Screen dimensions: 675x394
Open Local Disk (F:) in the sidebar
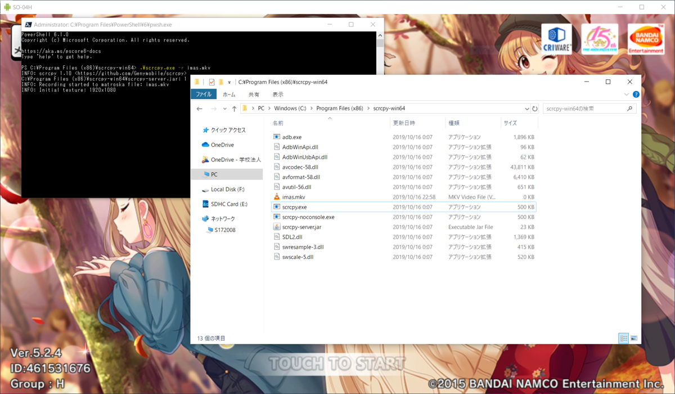pos(223,190)
